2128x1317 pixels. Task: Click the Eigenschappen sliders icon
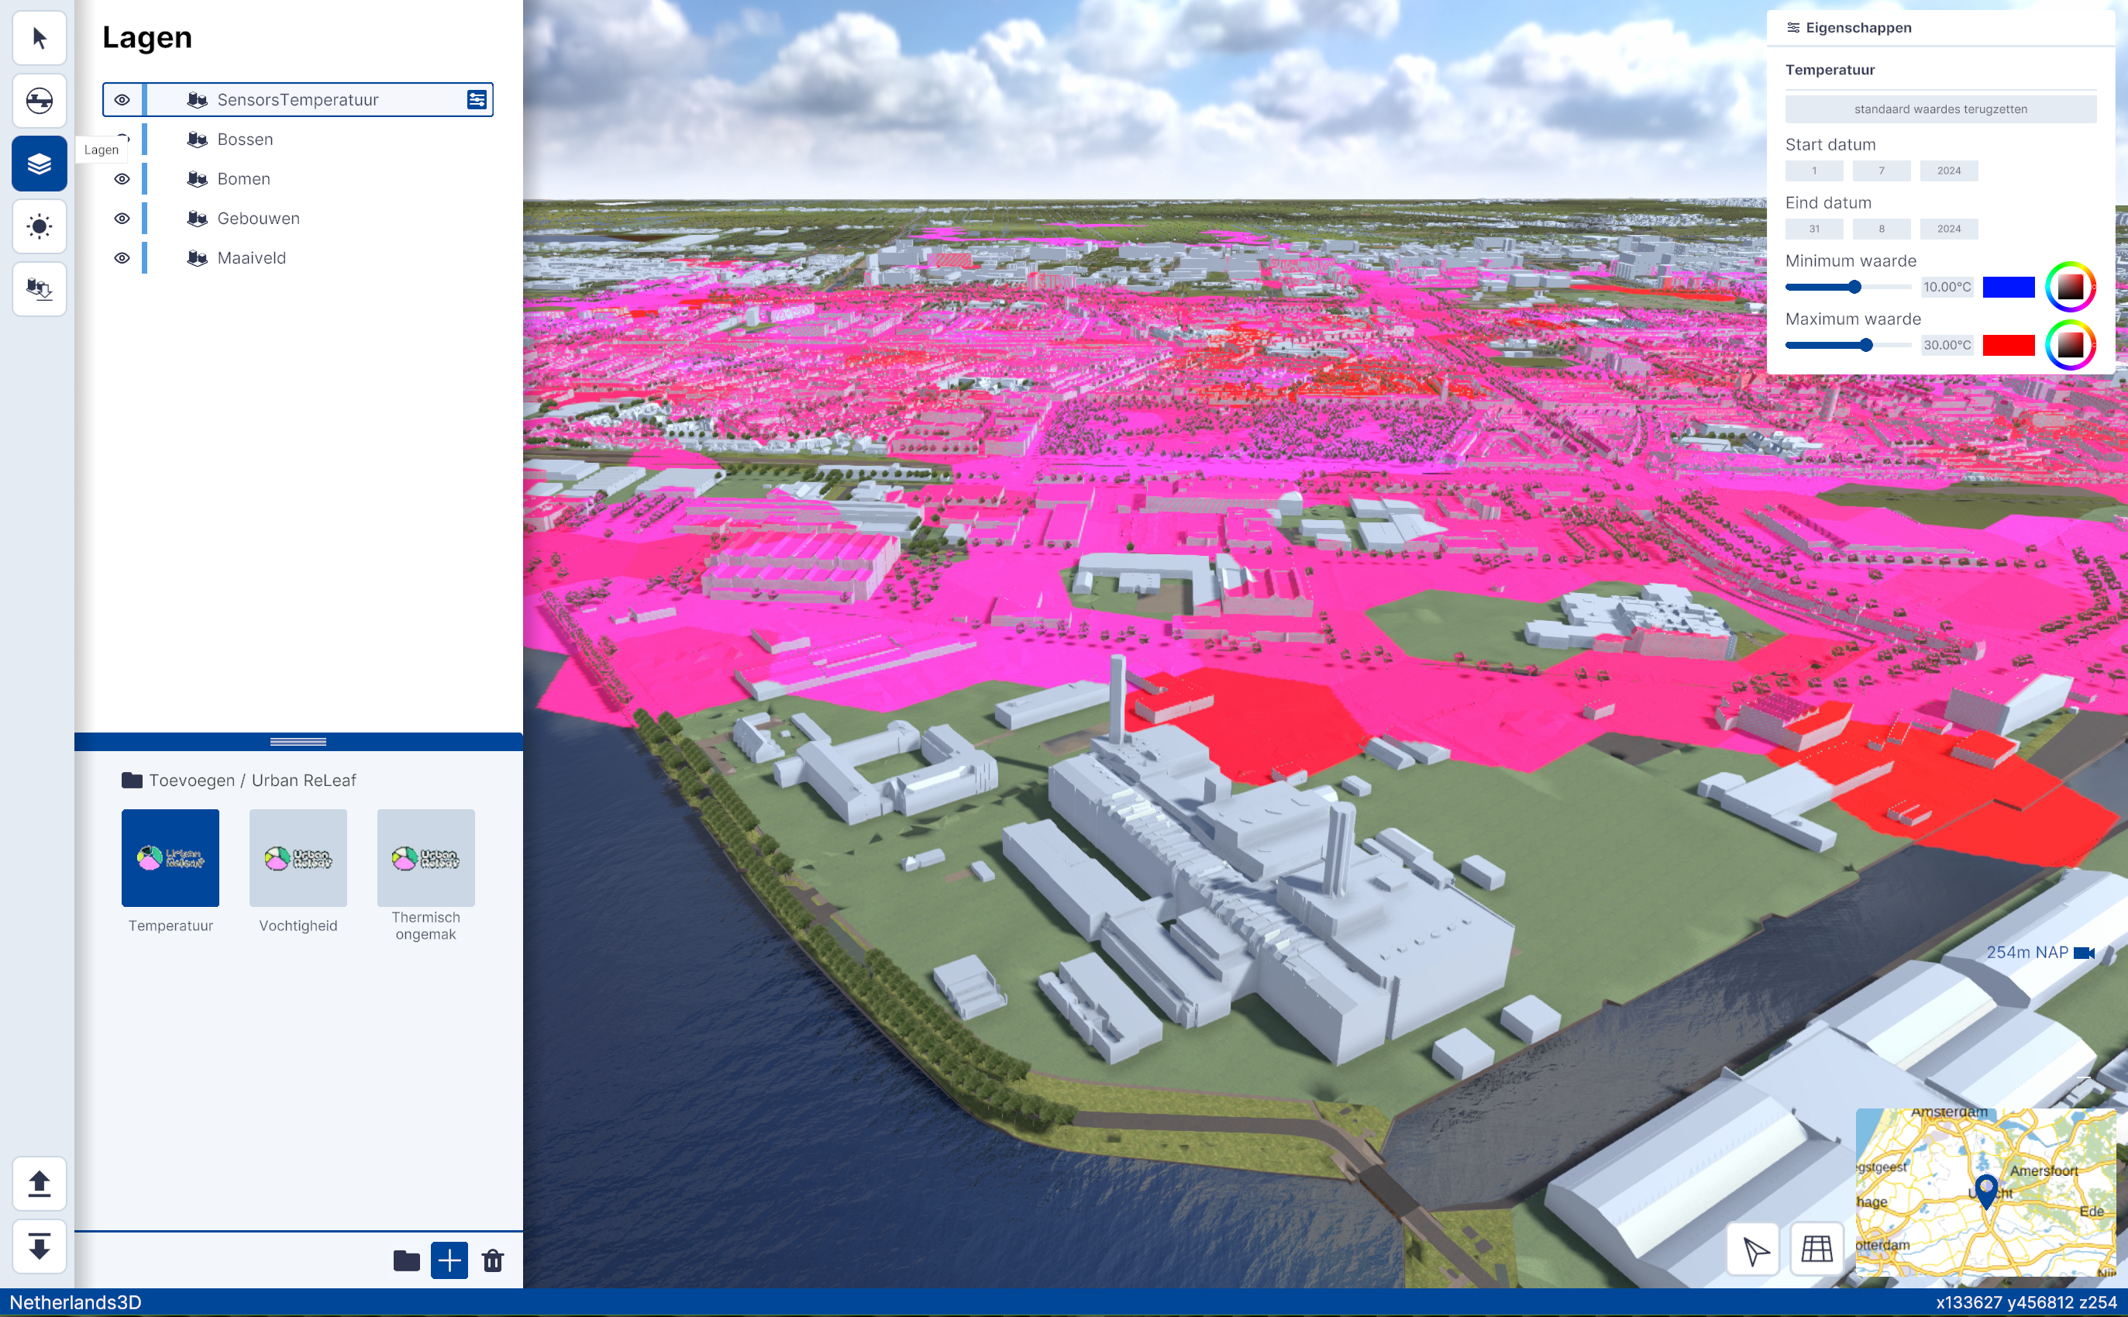[x=1794, y=28]
